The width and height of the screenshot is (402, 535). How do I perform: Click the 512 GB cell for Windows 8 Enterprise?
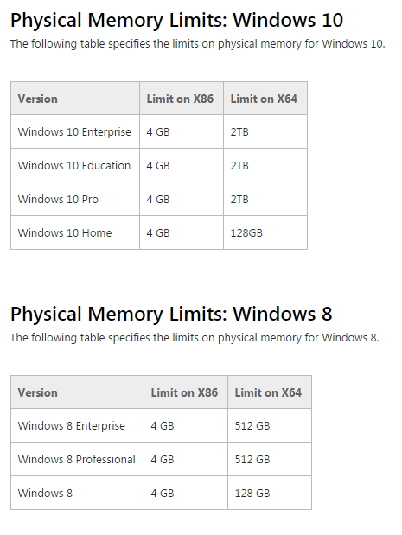pos(270,425)
